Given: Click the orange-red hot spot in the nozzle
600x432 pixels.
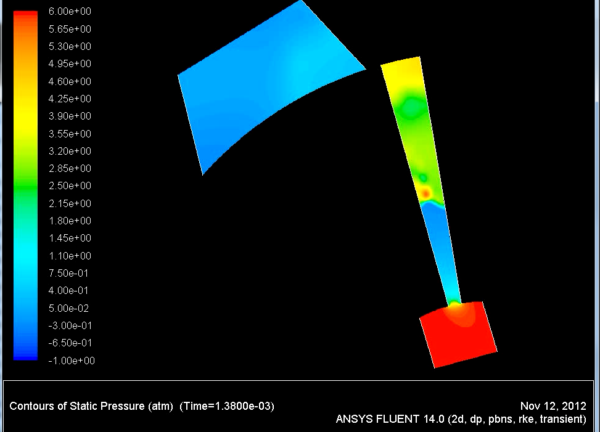Looking at the screenshot, I should coord(425,194).
